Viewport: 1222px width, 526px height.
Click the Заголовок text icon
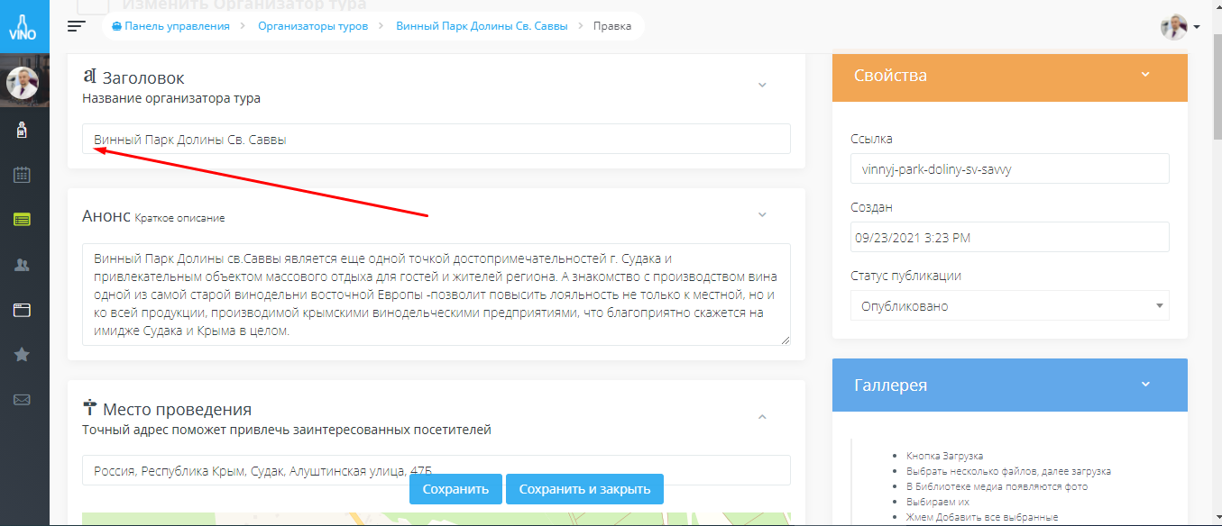[x=89, y=77]
